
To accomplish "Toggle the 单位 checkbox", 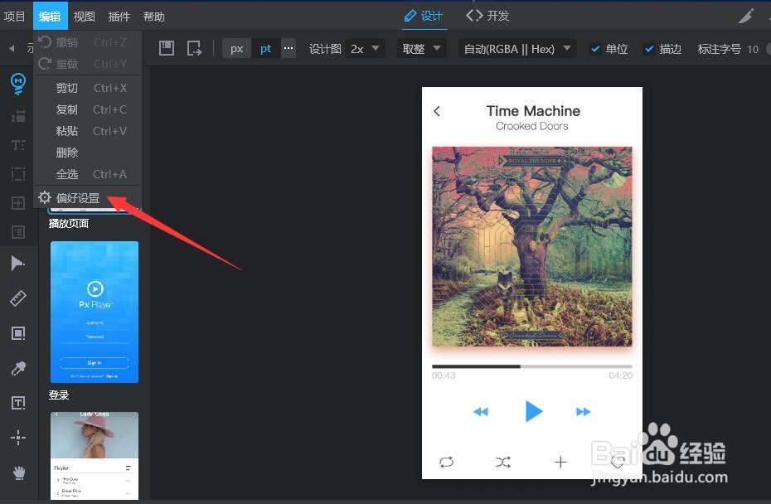I will (x=595, y=49).
